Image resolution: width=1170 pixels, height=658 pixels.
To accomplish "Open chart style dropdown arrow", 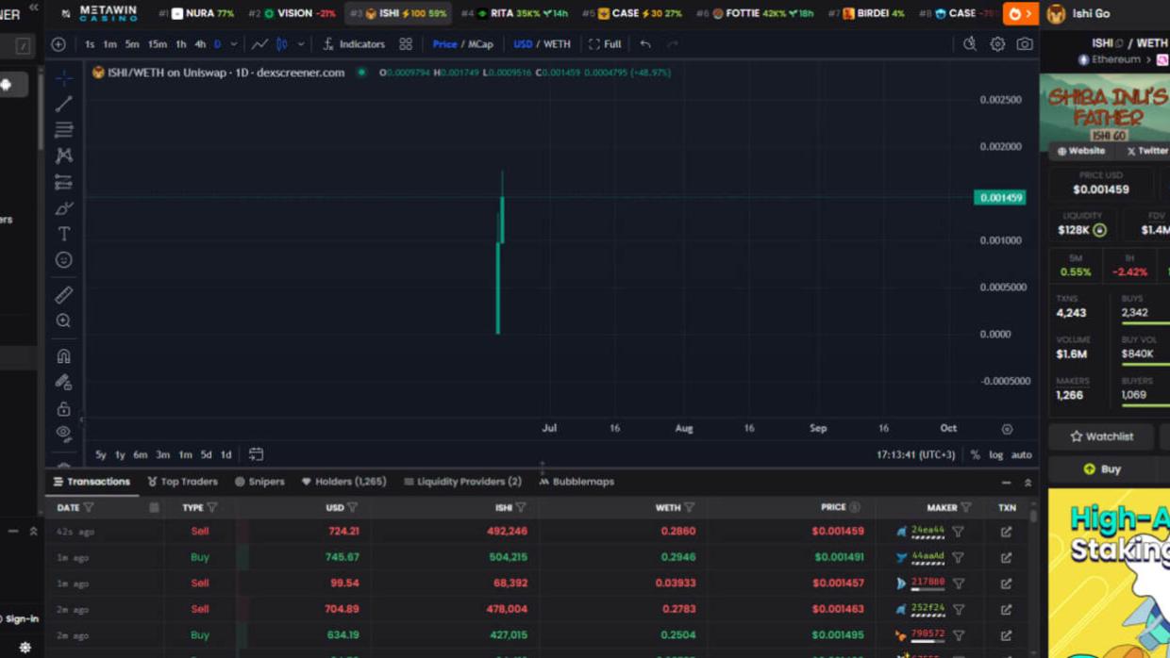I will coord(301,44).
